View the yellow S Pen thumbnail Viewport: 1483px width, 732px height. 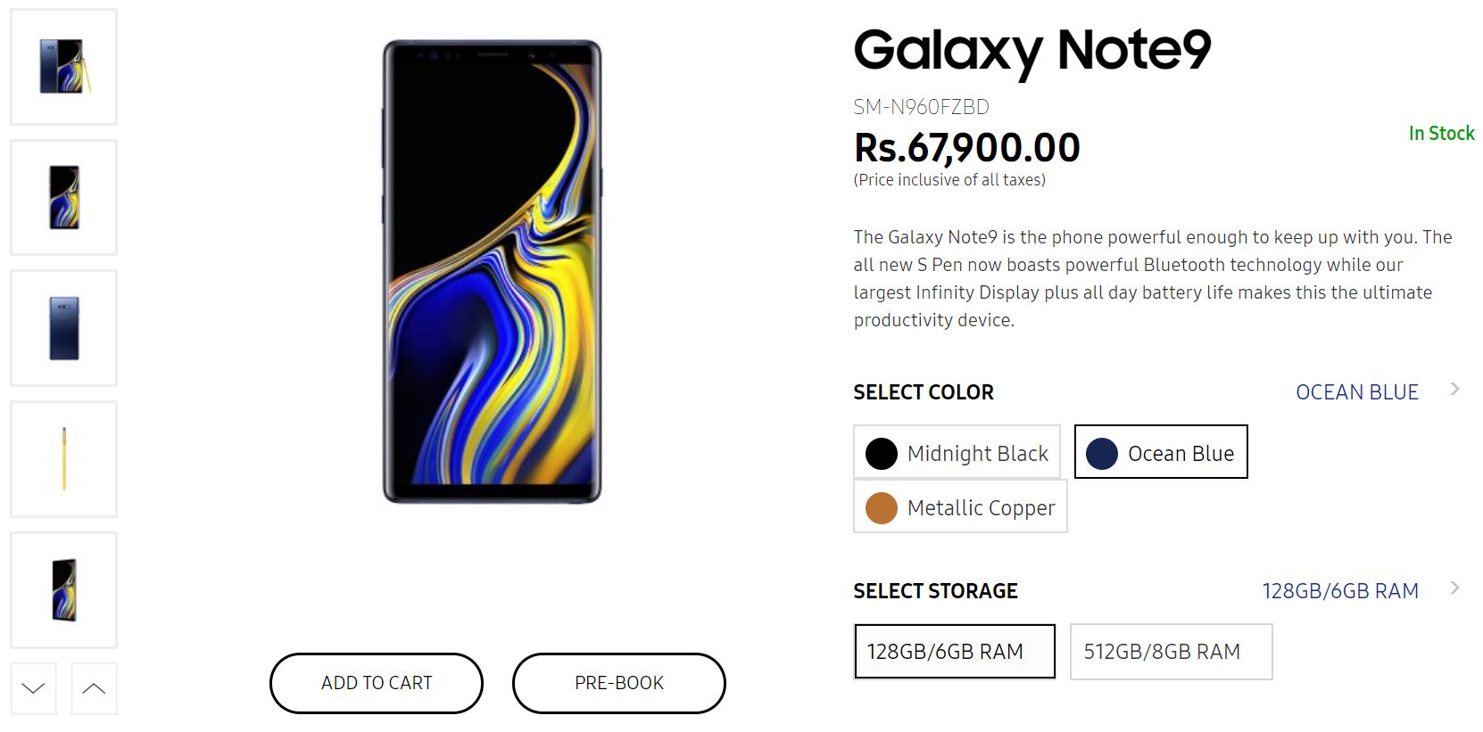click(x=63, y=459)
